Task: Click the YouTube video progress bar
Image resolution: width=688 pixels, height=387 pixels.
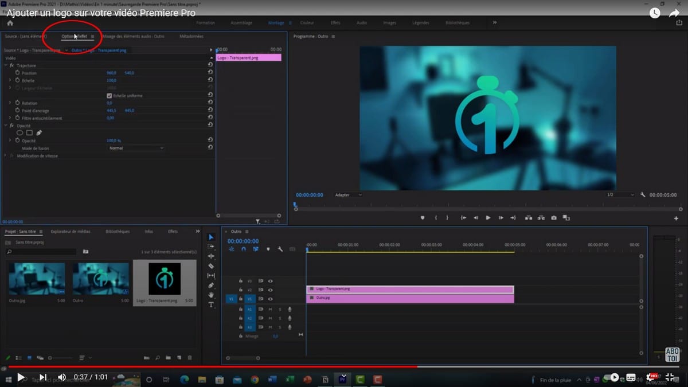Action: tap(344, 366)
